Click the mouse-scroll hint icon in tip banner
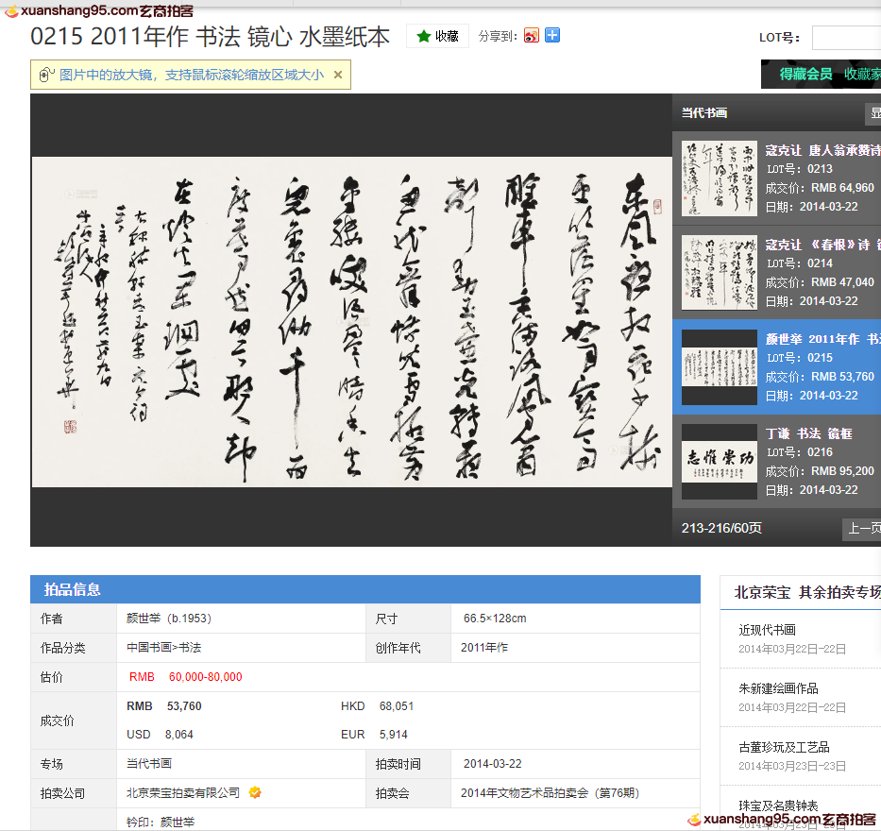Screen dimensions: 881x831 45,75
